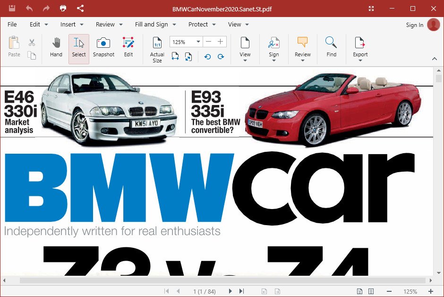Open the Export dropdown
Screen dimensions: 444x297
(360, 49)
